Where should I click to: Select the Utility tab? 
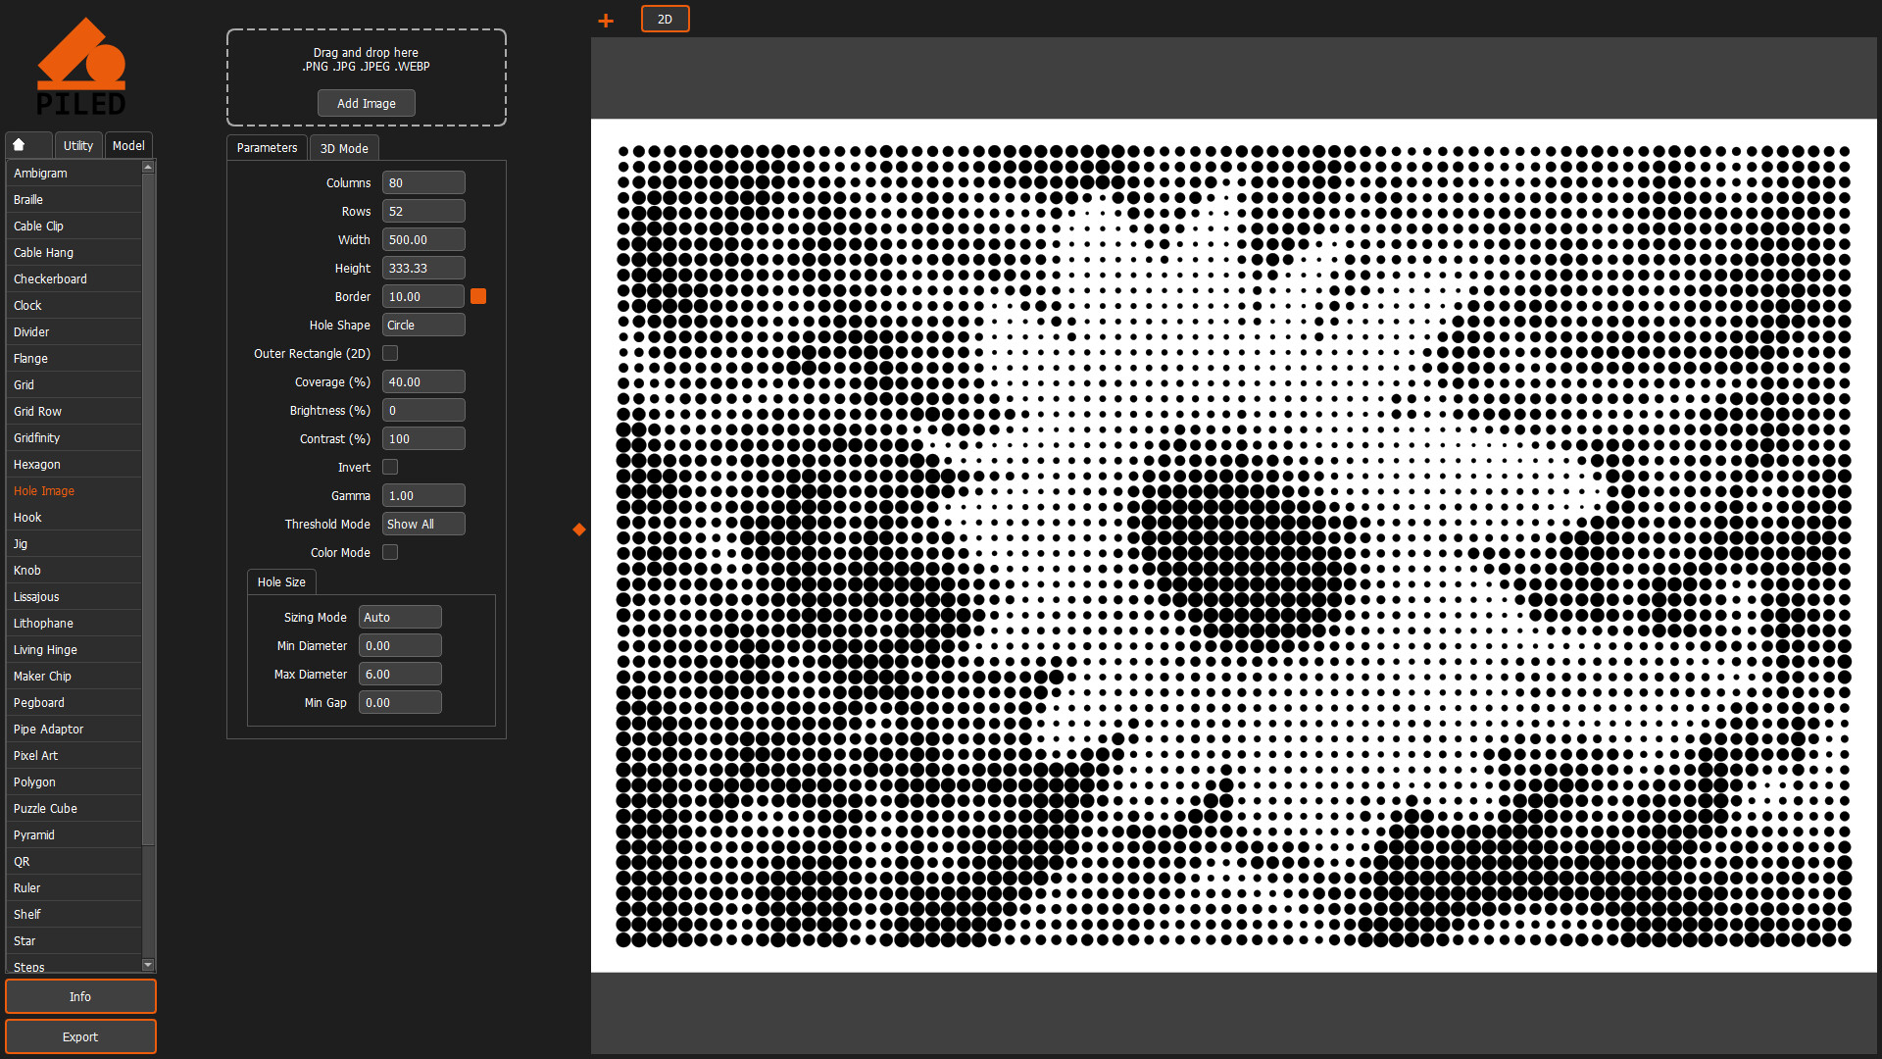[77, 144]
